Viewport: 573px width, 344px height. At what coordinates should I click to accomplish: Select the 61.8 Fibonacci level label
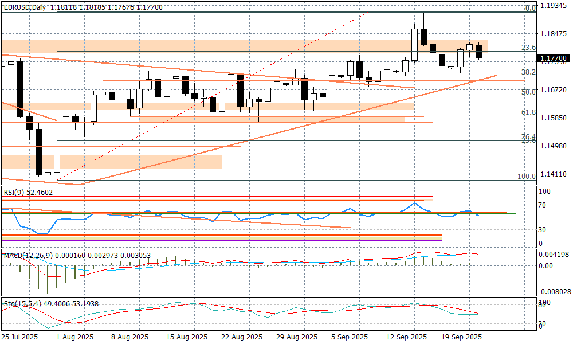528,112
